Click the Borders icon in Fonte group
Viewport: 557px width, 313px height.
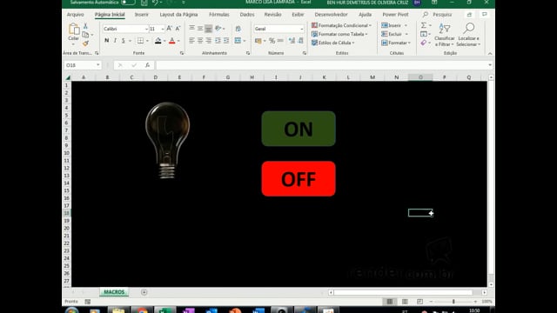pos(141,41)
